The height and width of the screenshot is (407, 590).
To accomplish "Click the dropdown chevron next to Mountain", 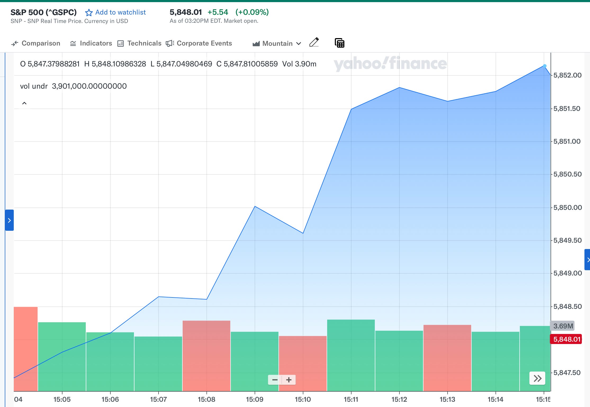I will [299, 44].
